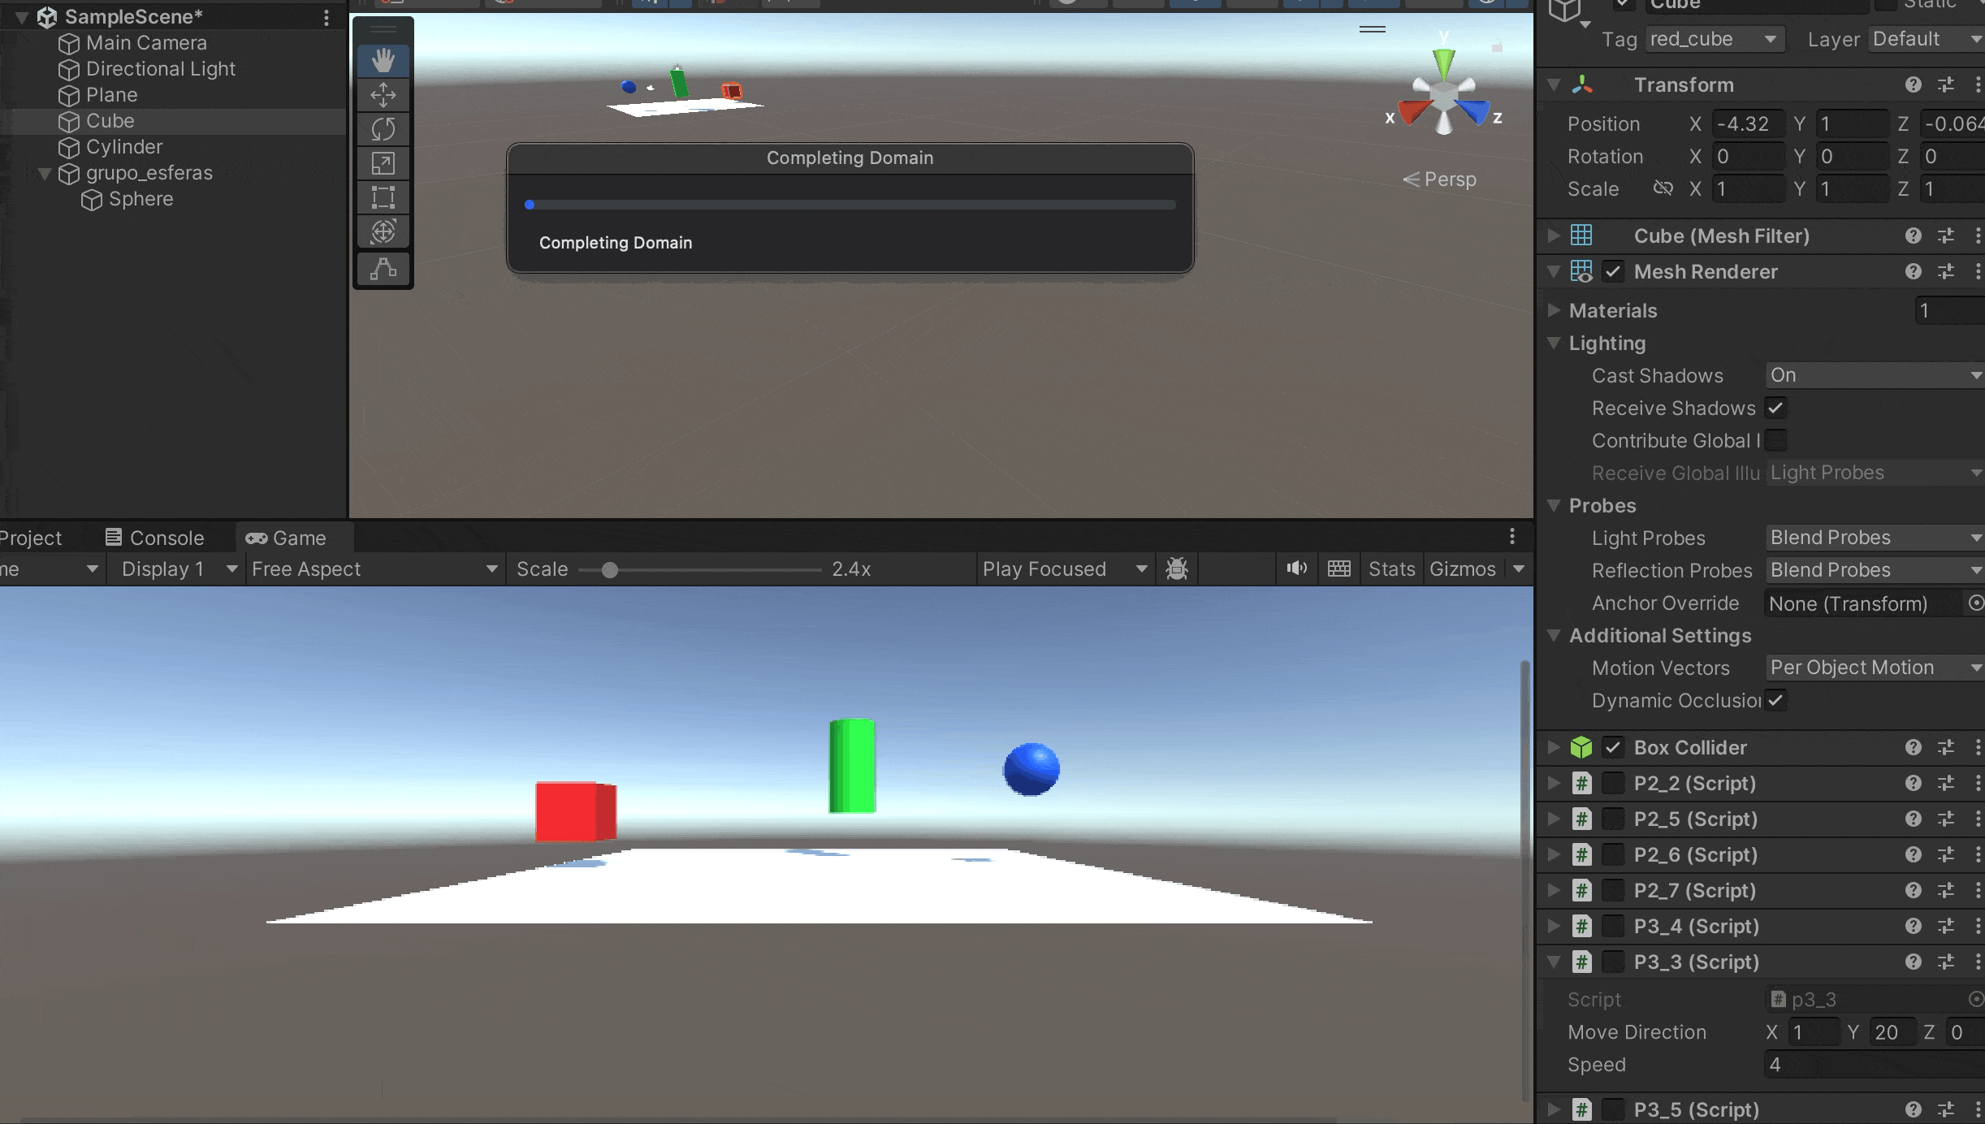The image size is (1985, 1124).
Task: Open the Cast Shadows dropdown
Action: click(1873, 375)
